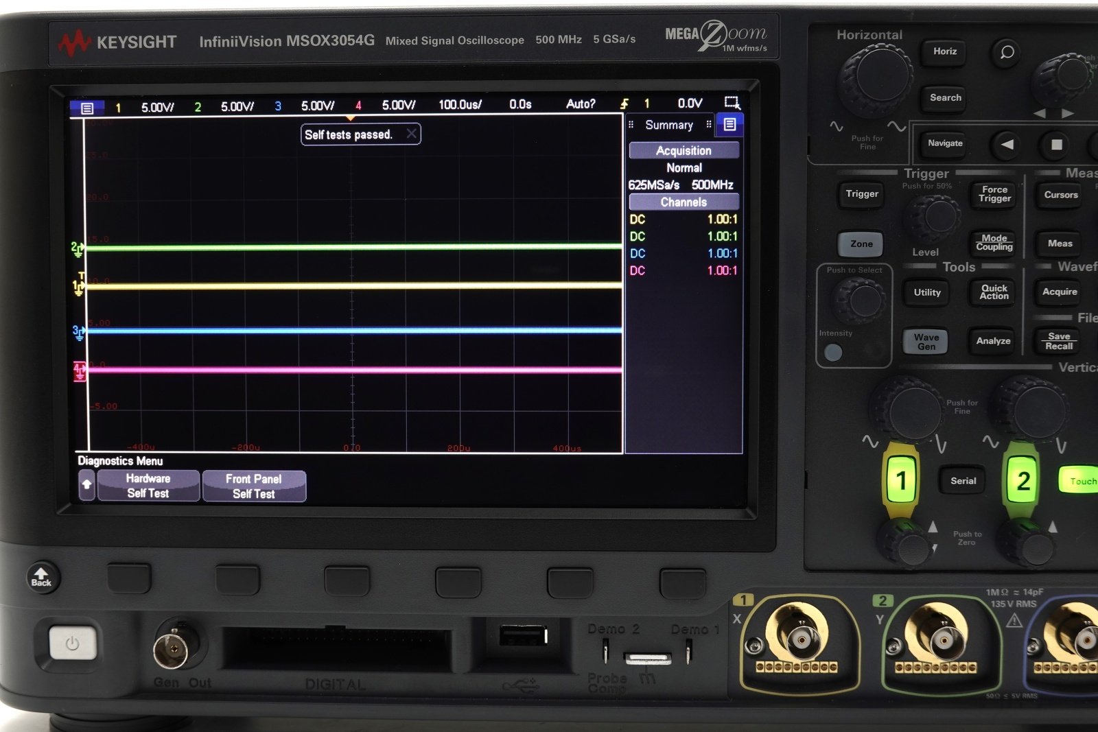This screenshot has width=1098, height=732.
Task: Push the Intensity button under the entry knob
Action: tap(833, 353)
